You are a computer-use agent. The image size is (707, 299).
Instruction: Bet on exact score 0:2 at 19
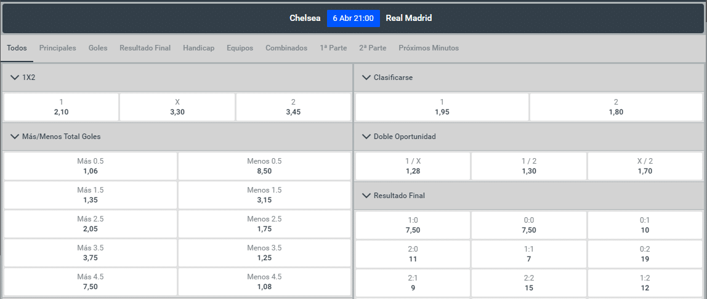tap(645, 254)
